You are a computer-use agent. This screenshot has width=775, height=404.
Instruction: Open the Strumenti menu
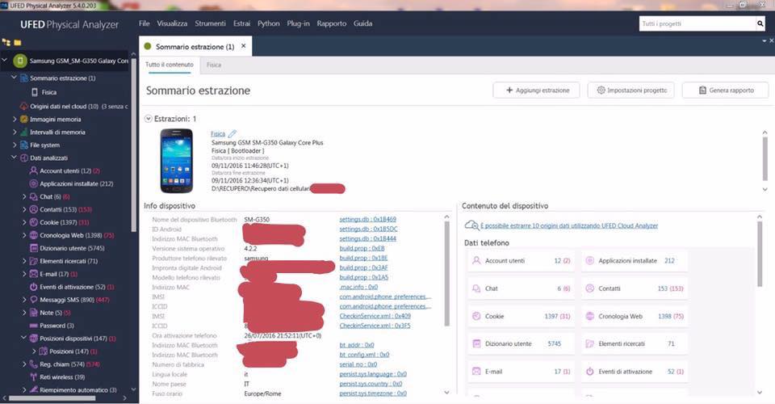(210, 23)
